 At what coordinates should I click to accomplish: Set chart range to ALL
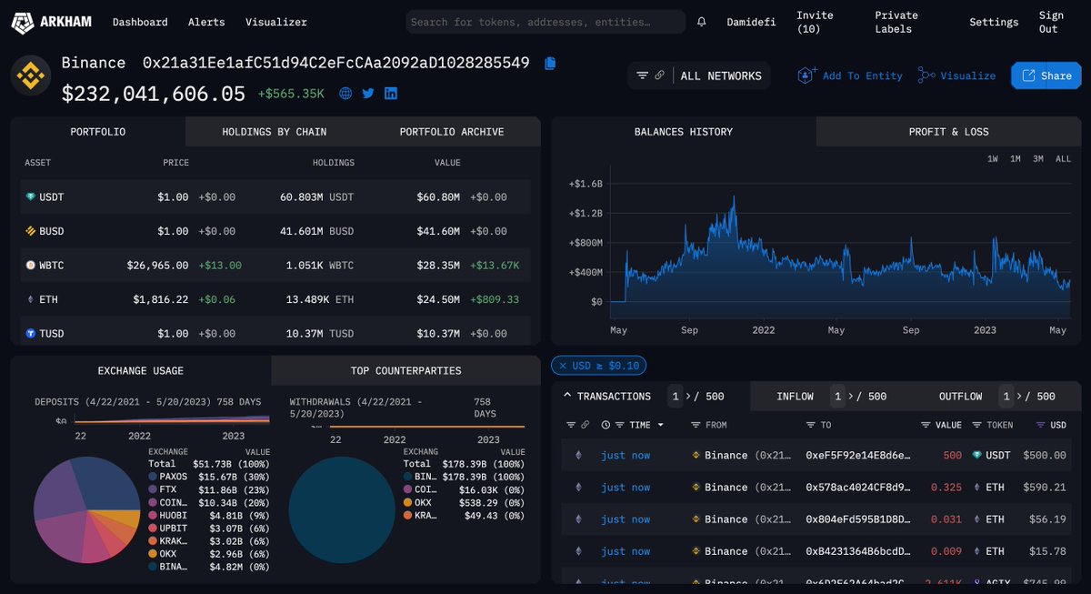[x=1063, y=158]
